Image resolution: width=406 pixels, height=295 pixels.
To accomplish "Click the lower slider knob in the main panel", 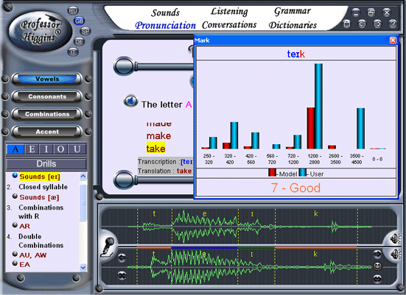I will click(125, 180).
